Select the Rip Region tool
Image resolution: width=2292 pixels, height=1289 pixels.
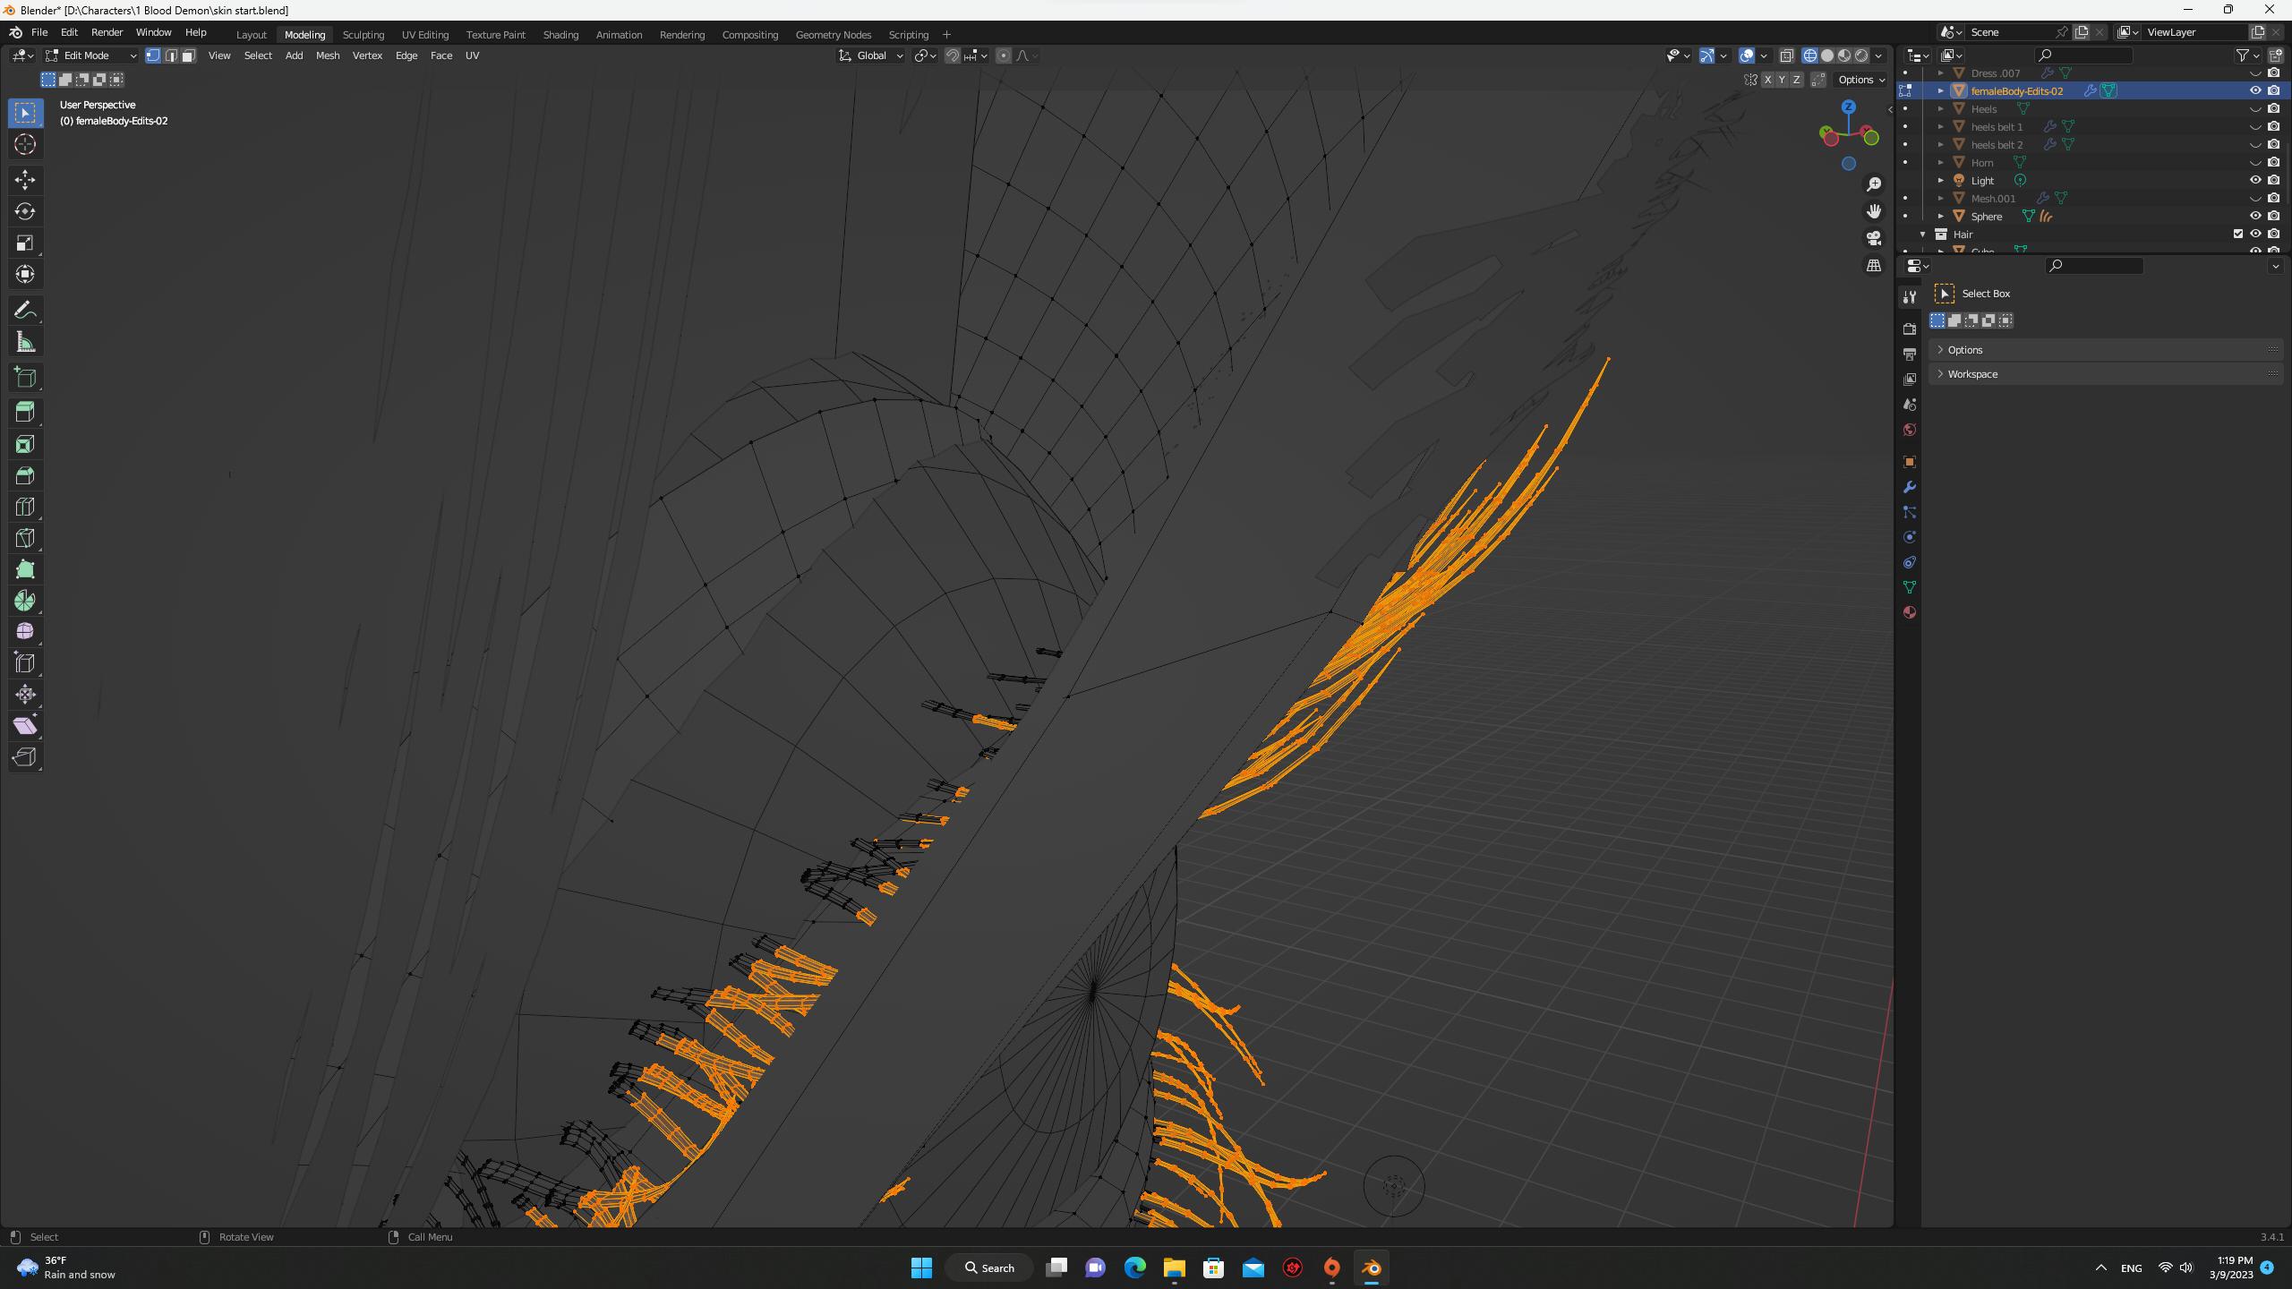[25, 757]
